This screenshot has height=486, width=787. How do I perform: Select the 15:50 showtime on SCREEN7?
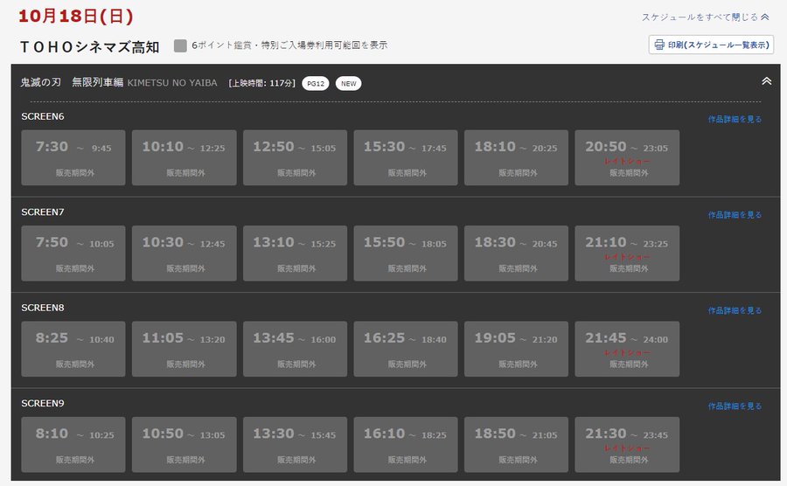406,253
